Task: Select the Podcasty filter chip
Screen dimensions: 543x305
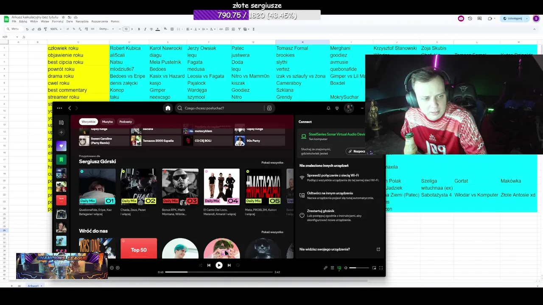Action: 126,122
